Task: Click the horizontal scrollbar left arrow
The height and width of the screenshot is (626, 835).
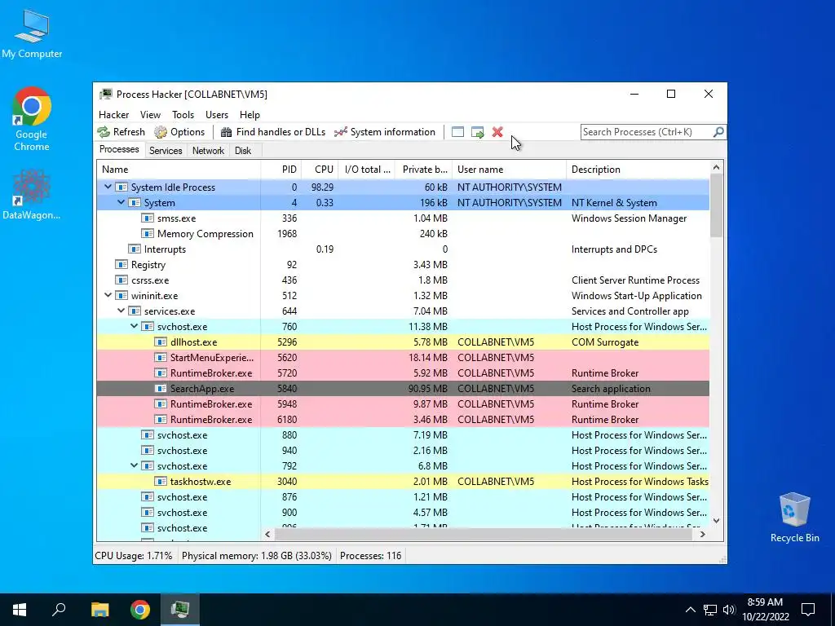Action: click(x=267, y=534)
